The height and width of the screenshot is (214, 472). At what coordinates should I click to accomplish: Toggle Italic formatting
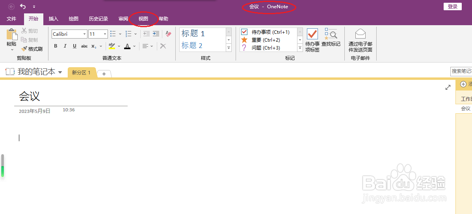(65, 46)
